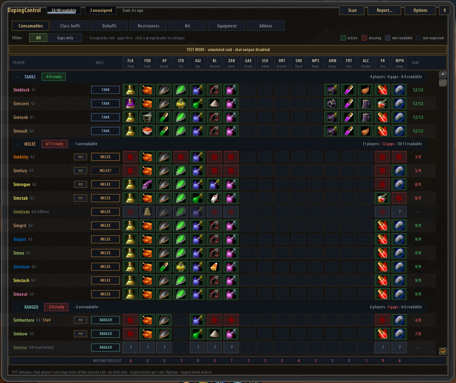Toggle Simwall's TANK role button
The height and width of the screenshot is (383, 456).
point(105,131)
